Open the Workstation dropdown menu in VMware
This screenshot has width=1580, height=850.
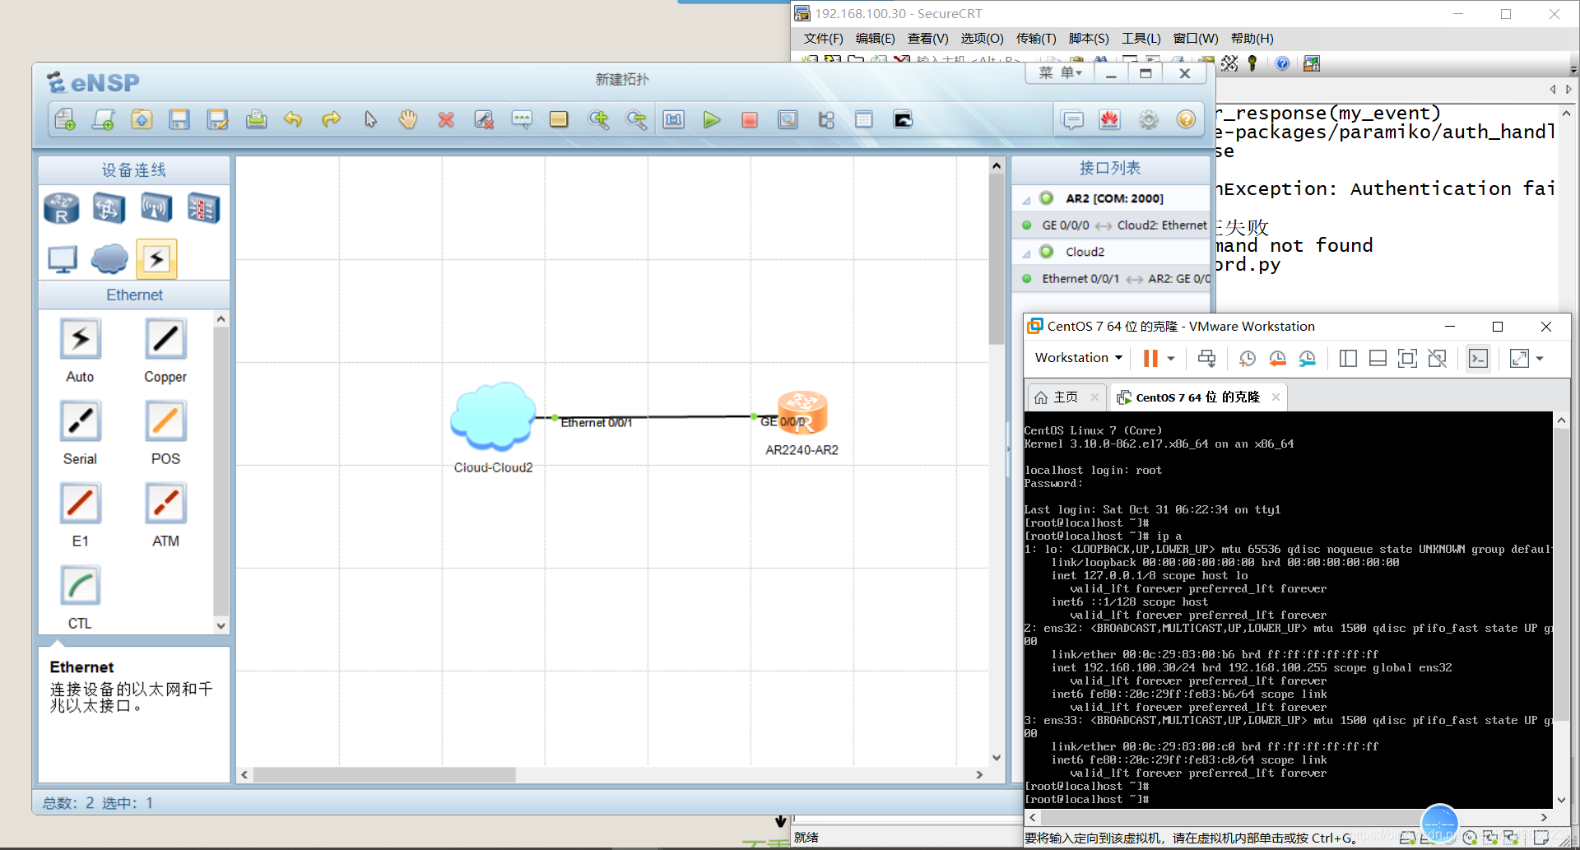click(x=1078, y=358)
